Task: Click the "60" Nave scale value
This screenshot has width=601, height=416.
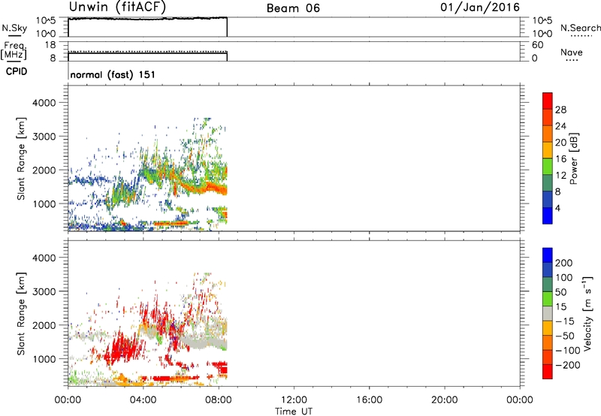Action: point(537,45)
